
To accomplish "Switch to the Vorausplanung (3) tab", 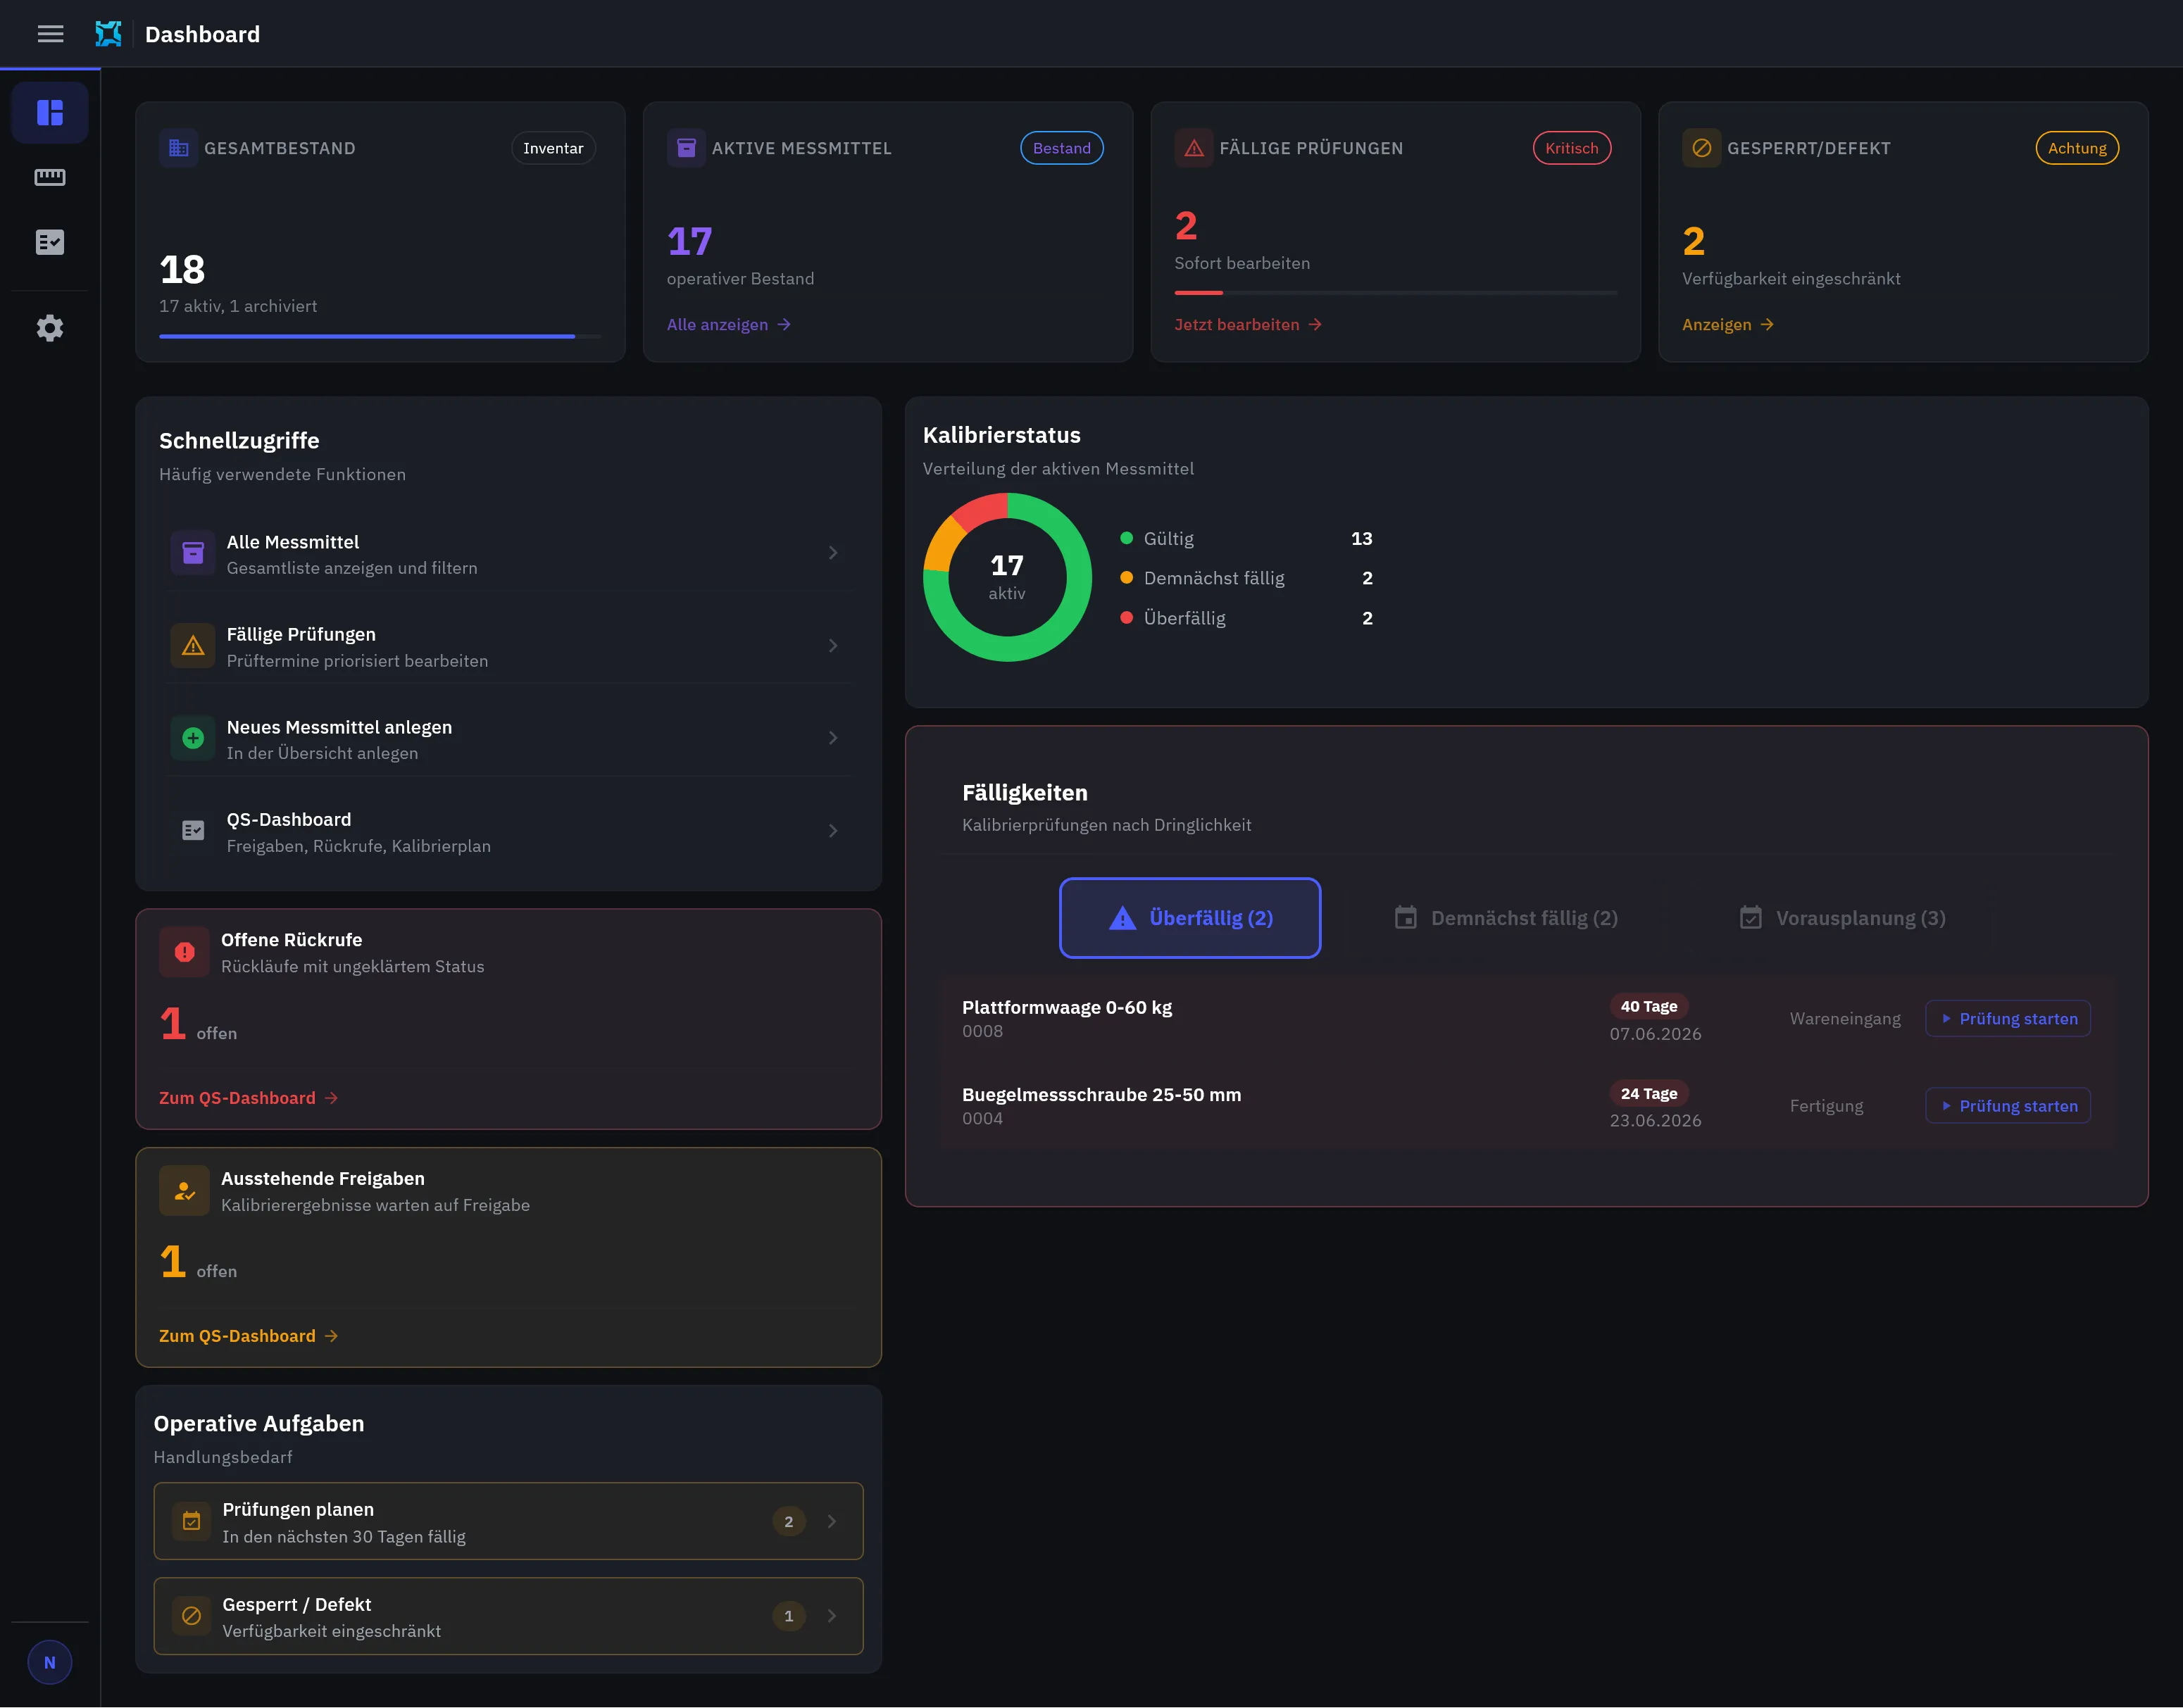I will coord(1842,918).
